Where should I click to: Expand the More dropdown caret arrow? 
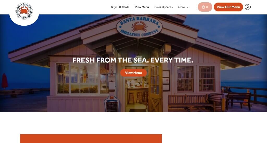click(x=188, y=7)
